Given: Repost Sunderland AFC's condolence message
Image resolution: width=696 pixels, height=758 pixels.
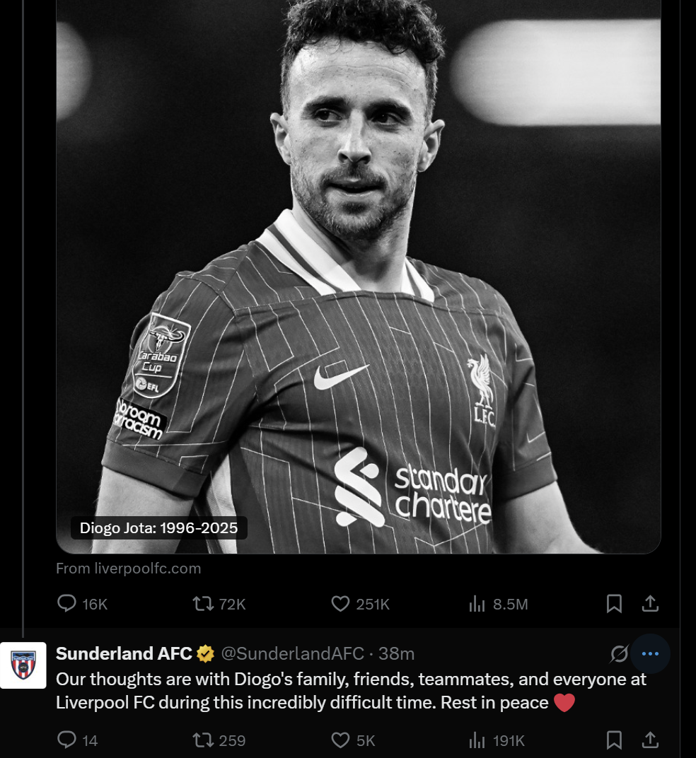Looking at the screenshot, I should [219, 740].
